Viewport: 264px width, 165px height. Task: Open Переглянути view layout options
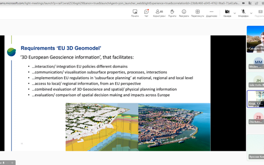tap(197, 13)
